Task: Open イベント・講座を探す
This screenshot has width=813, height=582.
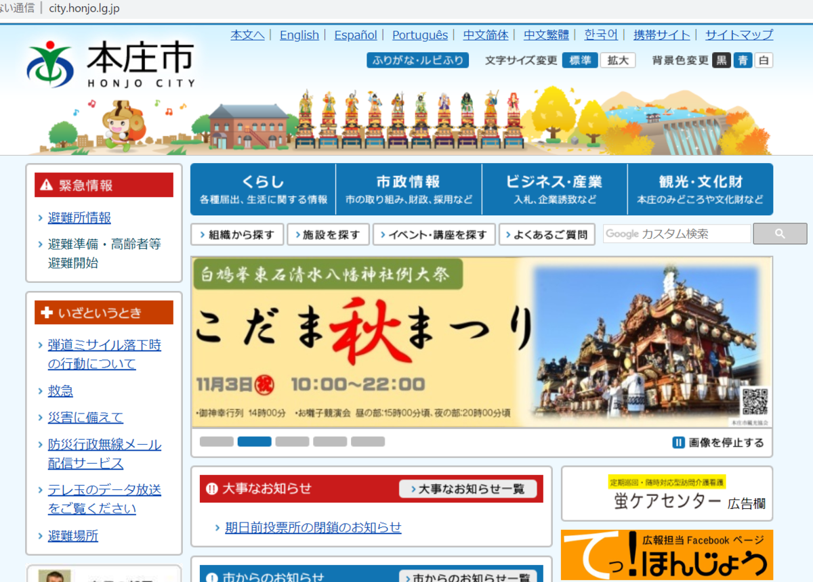Action: point(434,235)
